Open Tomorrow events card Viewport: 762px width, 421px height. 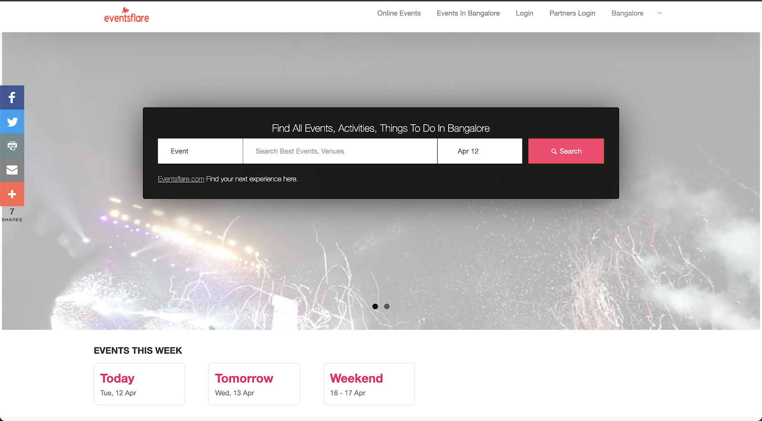coord(254,384)
